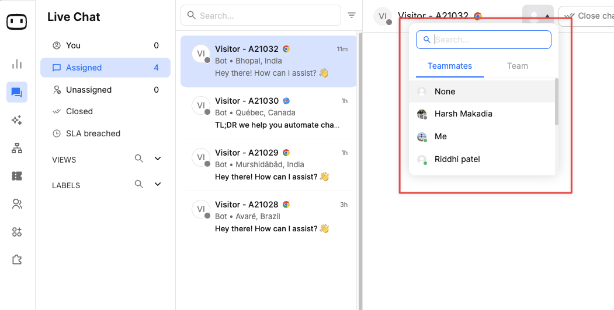Open the Unassigned conversations filter
Image resolution: width=614 pixels, height=310 pixels.
click(105, 90)
